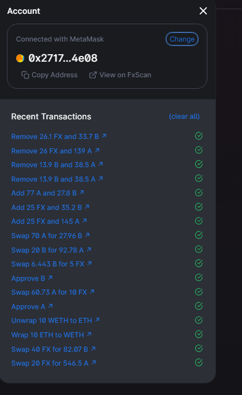Clear all recent transactions
Image resolution: width=242 pixels, height=395 pixels.
pyautogui.click(x=184, y=116)
